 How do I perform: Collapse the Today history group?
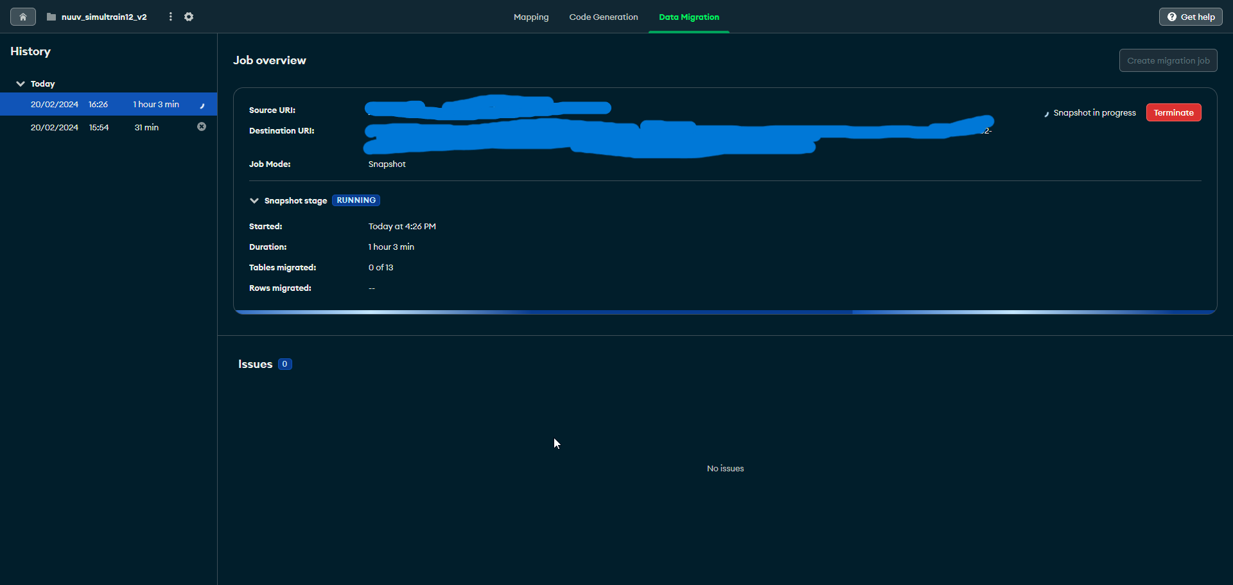[21, 84]
